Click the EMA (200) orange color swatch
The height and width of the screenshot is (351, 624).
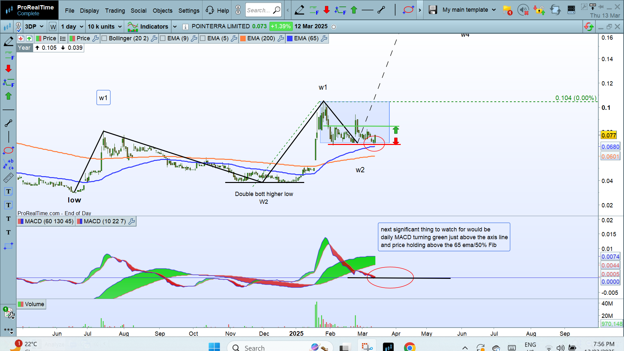pos(243,38)
